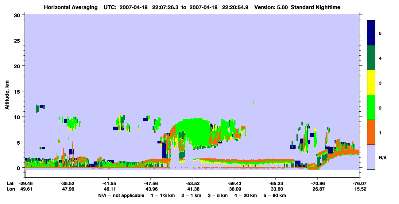Click the legend text '2 = 1 km'
Screen dimensions: 399x204
[x=191, y=195]
